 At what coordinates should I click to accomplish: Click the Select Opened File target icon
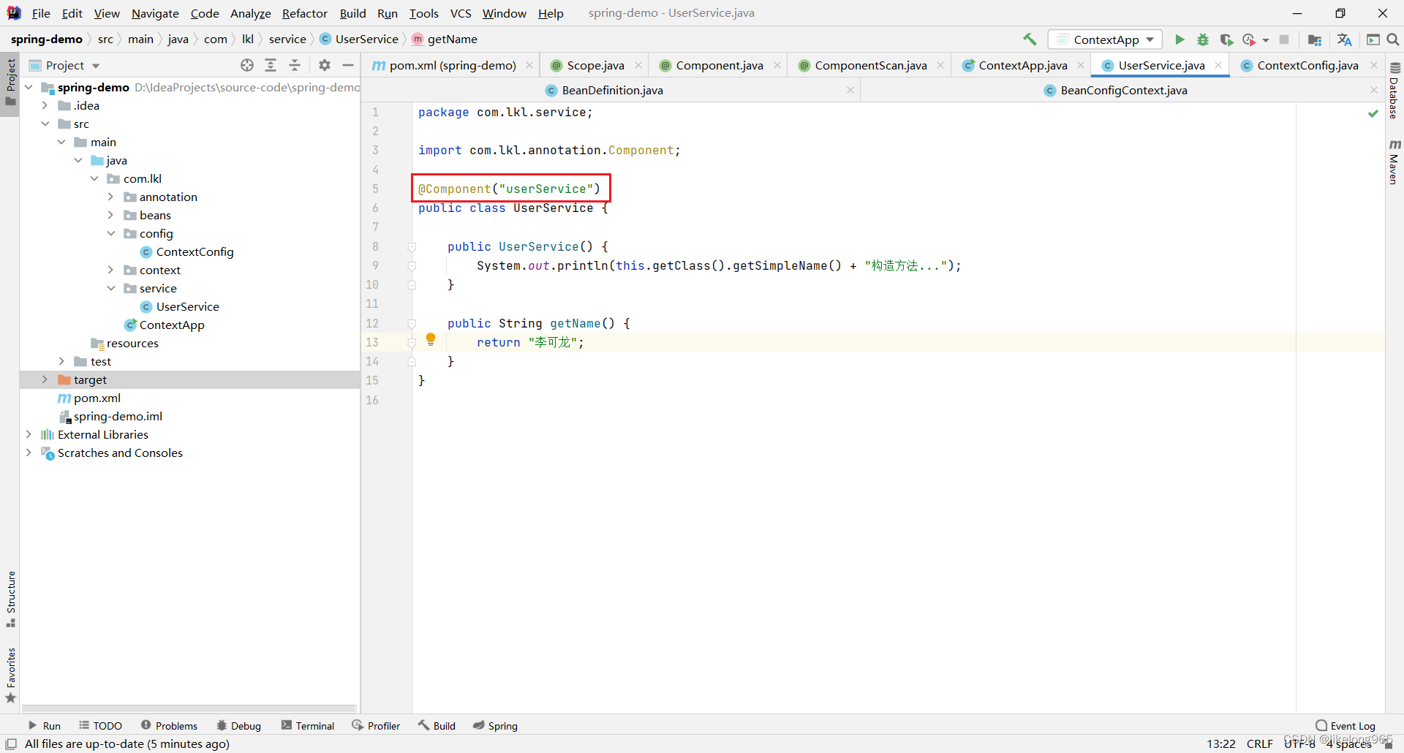point(247,65)
